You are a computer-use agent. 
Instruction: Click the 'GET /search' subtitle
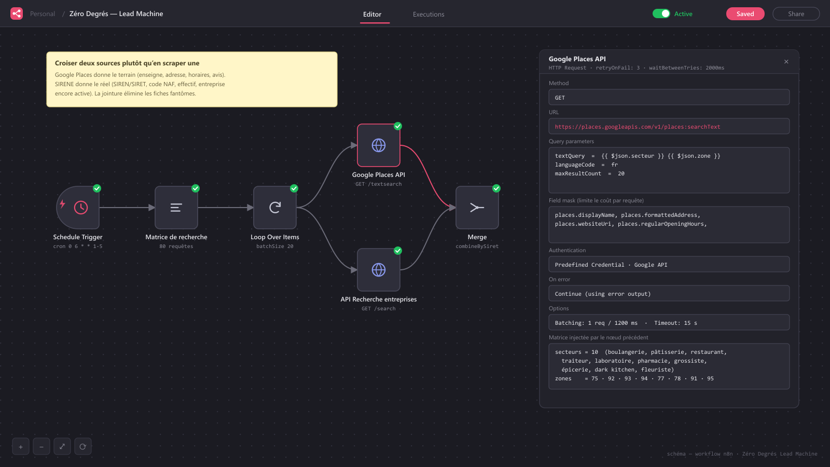(x=379, y=309)
